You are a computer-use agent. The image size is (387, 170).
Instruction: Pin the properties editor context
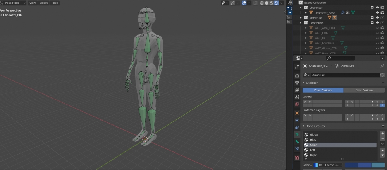[382, 66]
